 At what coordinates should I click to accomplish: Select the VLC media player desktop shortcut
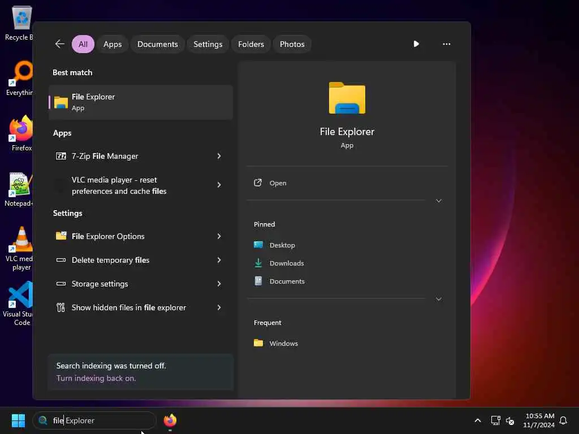[x=20, y=249]
